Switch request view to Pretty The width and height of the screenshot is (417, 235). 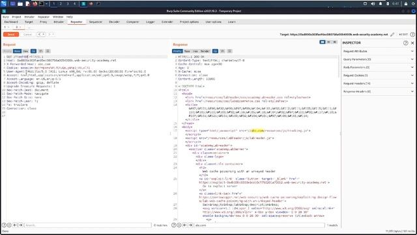point(7,51)
